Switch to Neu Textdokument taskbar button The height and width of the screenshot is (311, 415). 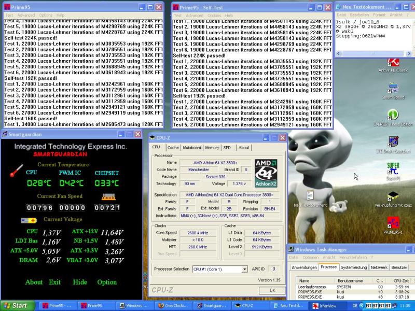click(x=289, y=306)
